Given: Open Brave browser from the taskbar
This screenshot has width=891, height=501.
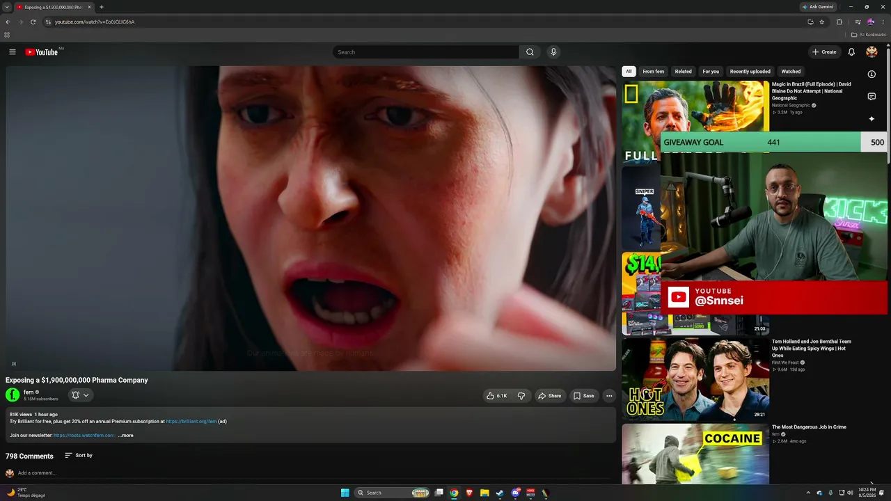Looking at the screenshot, I should (469, 493).
